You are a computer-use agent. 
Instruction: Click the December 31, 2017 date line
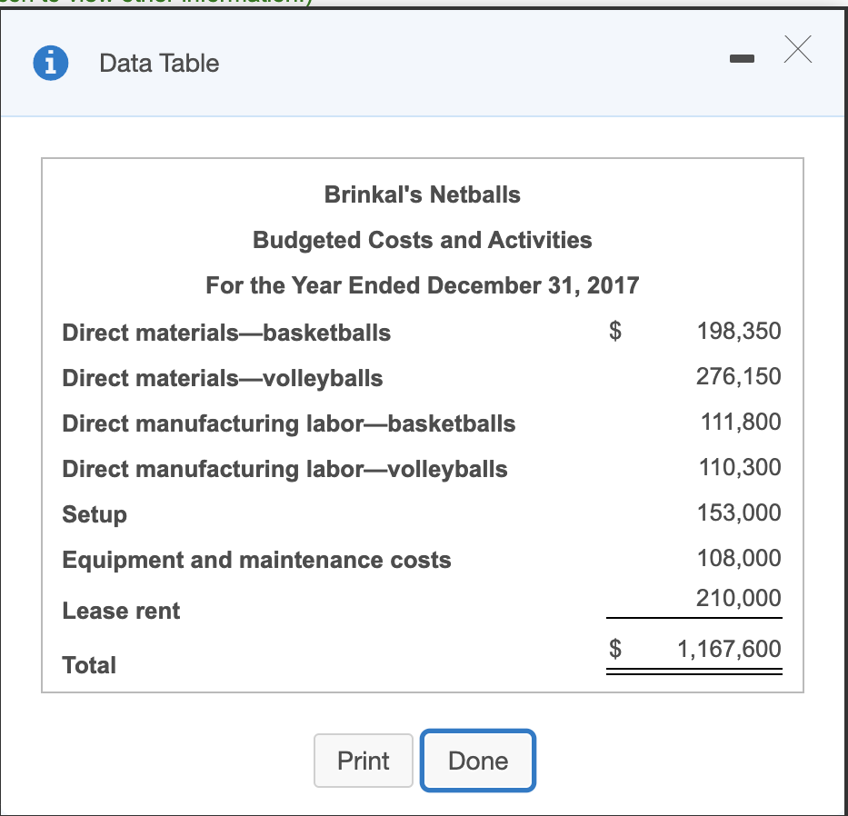[421, 284]
